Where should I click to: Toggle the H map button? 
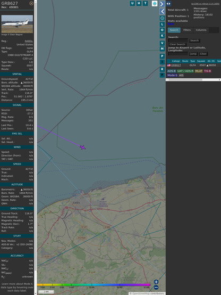coord(139,3)
